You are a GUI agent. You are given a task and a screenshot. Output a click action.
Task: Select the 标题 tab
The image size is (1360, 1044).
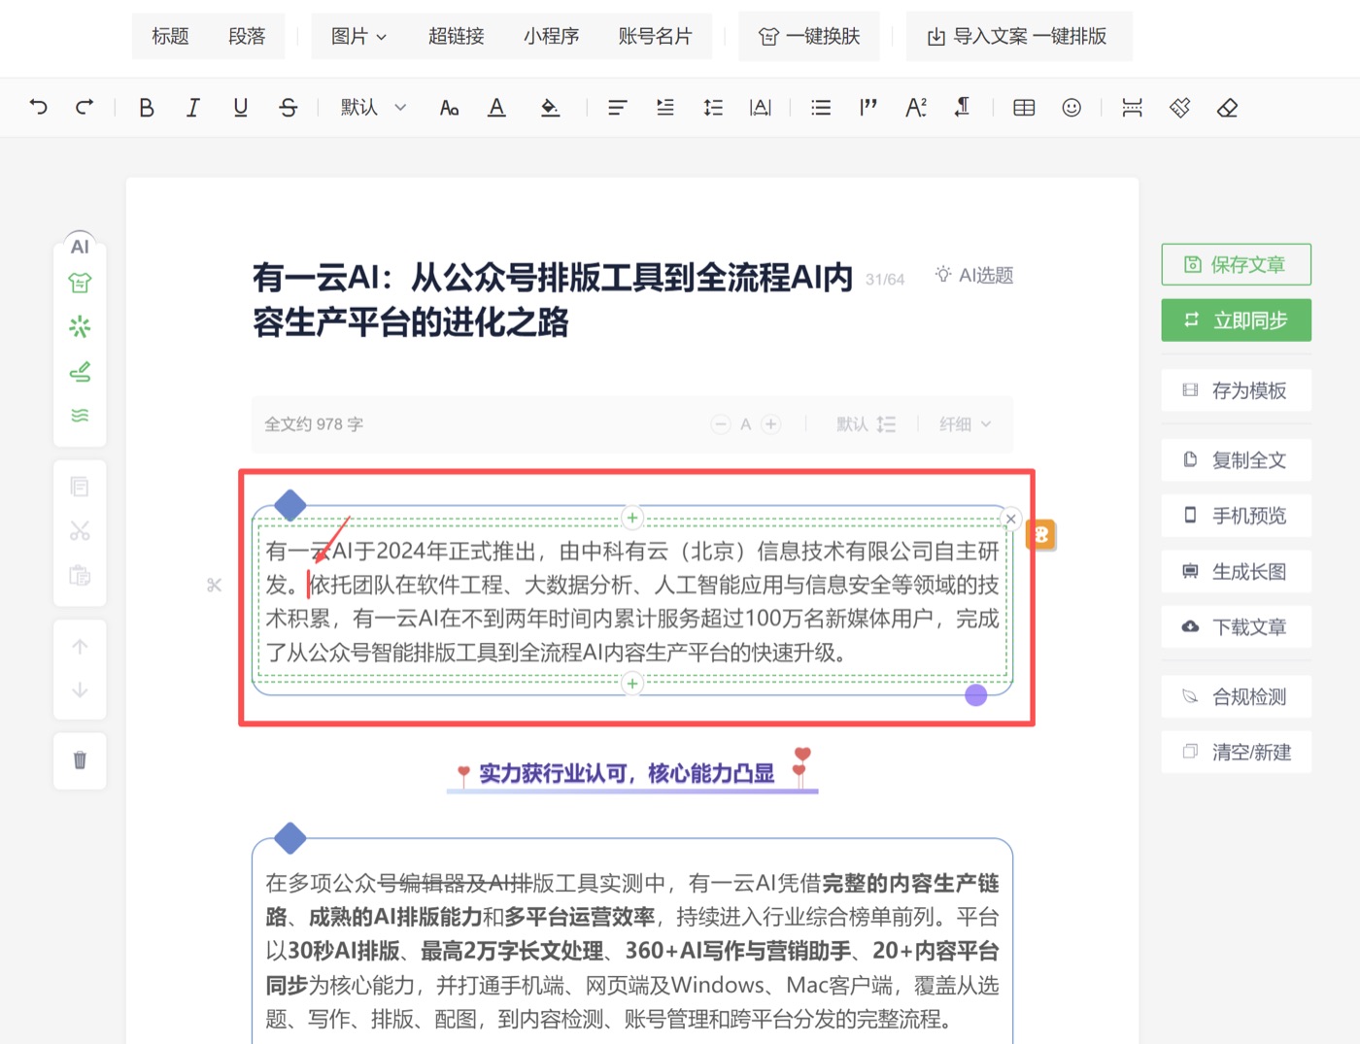(170, 36)
